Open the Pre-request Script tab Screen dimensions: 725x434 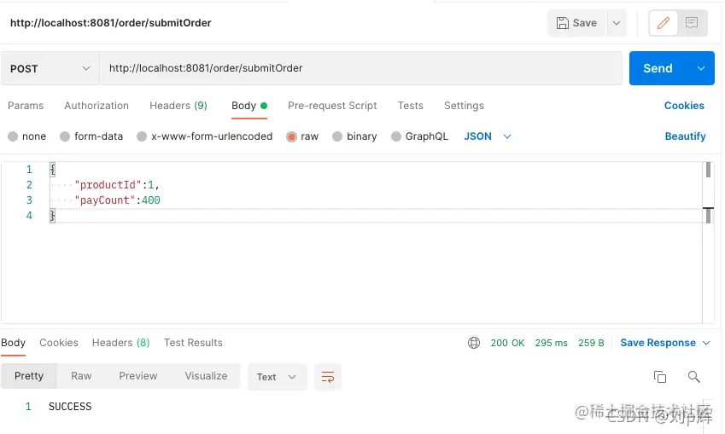(x=332, y=106)
